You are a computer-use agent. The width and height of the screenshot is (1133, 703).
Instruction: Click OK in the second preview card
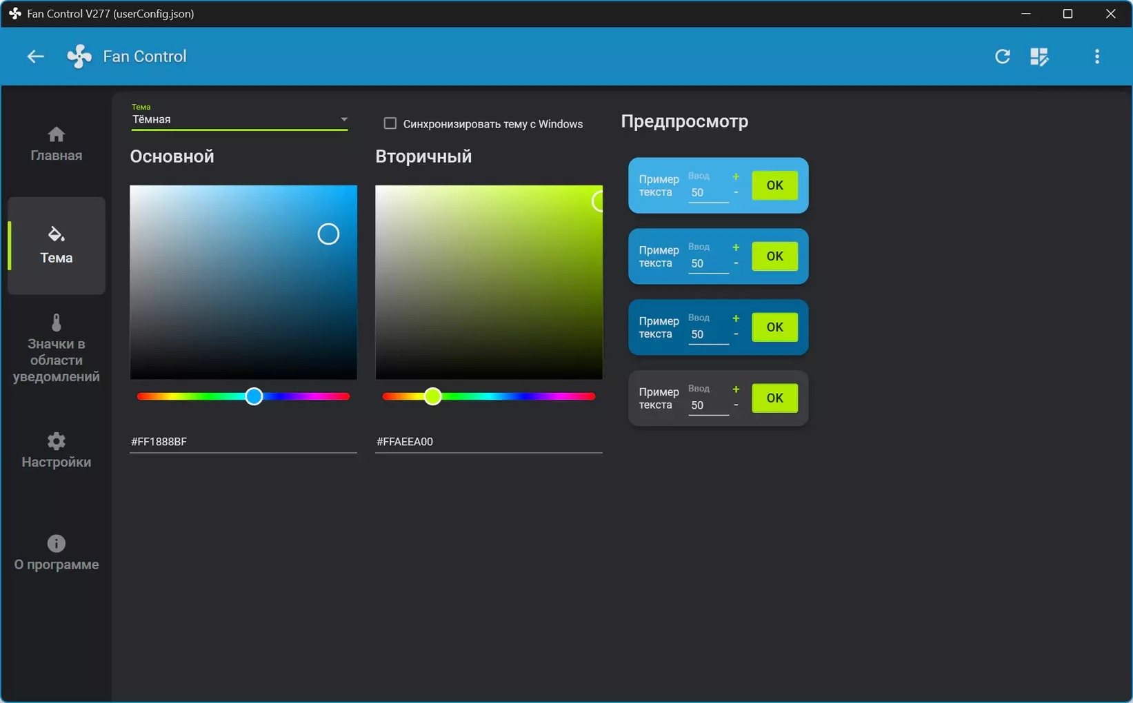pos(775,256)
